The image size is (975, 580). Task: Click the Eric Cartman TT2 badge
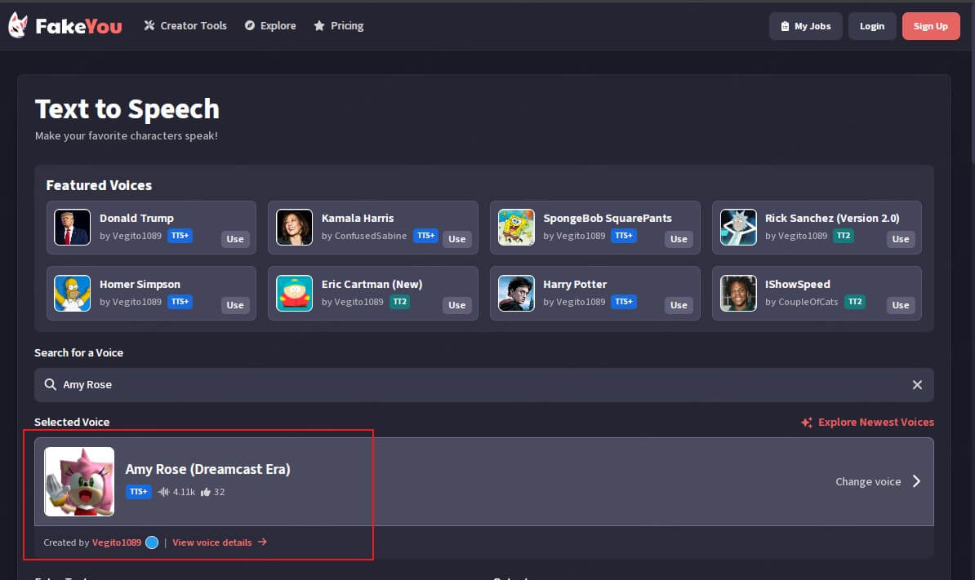[x=400, y=302]
